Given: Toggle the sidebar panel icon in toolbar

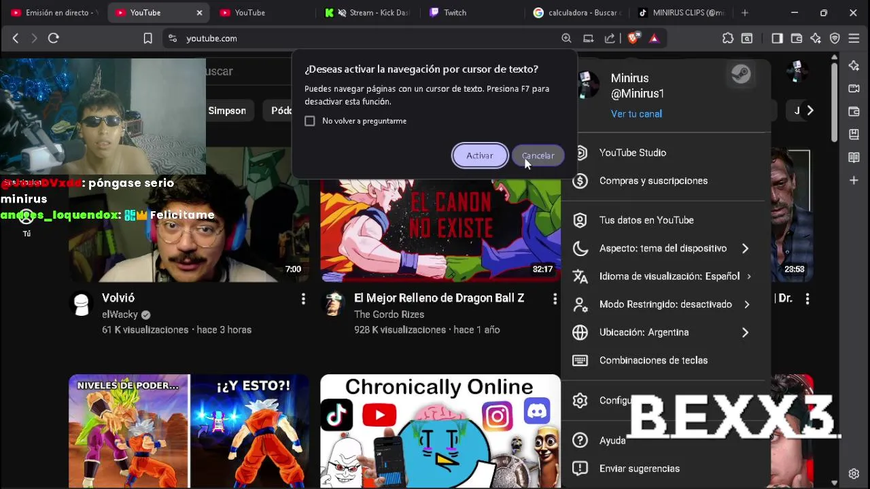Looking at the screenshot, I should click(777, 39).
